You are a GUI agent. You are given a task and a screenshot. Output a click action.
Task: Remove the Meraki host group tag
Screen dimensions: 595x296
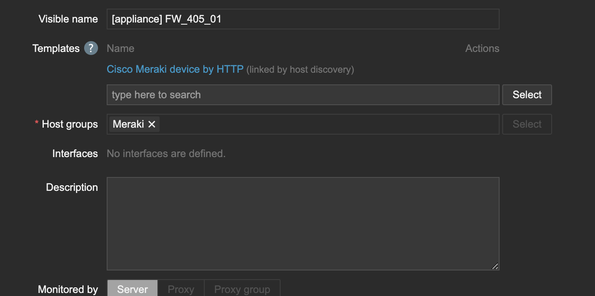click(152, 124)
